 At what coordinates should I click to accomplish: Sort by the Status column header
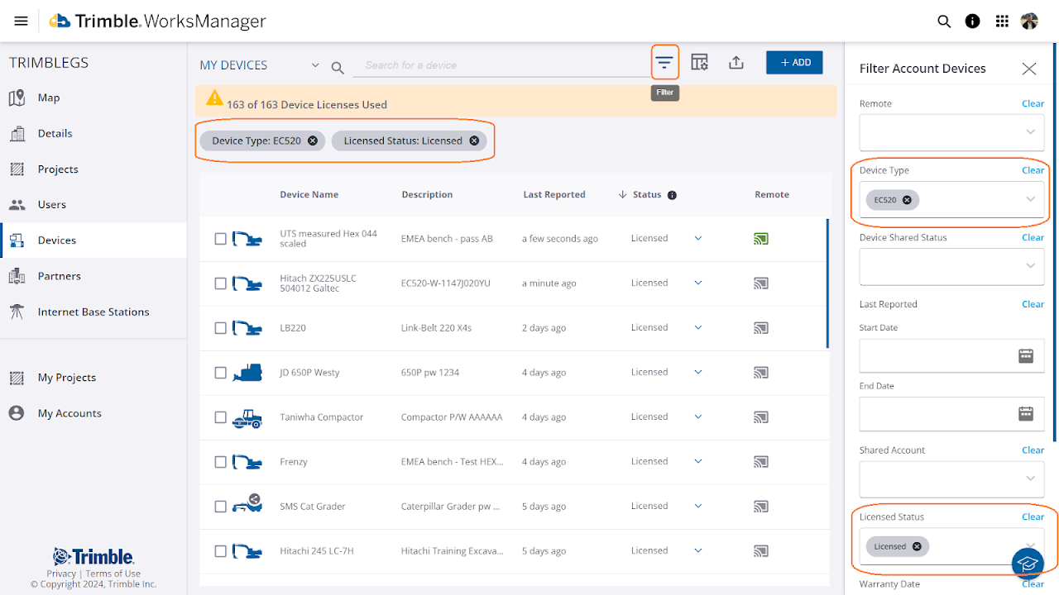coord(647,195)
